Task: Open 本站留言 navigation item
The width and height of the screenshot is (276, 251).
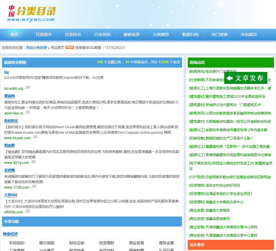Action: [x=249, y=35]
